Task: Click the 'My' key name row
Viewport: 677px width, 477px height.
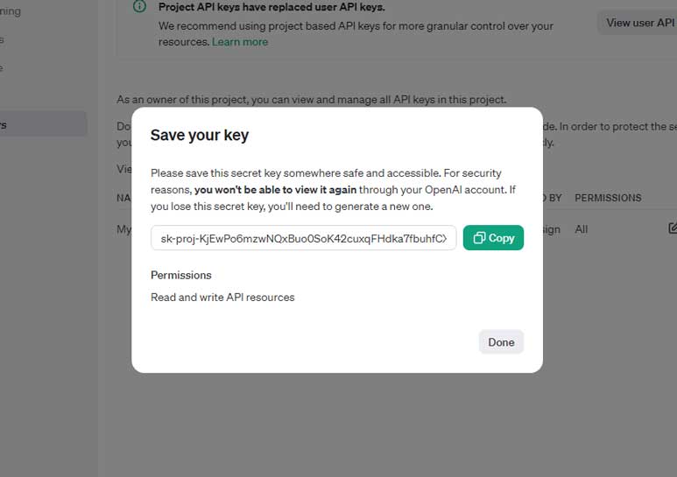Action: coord(123,229)
